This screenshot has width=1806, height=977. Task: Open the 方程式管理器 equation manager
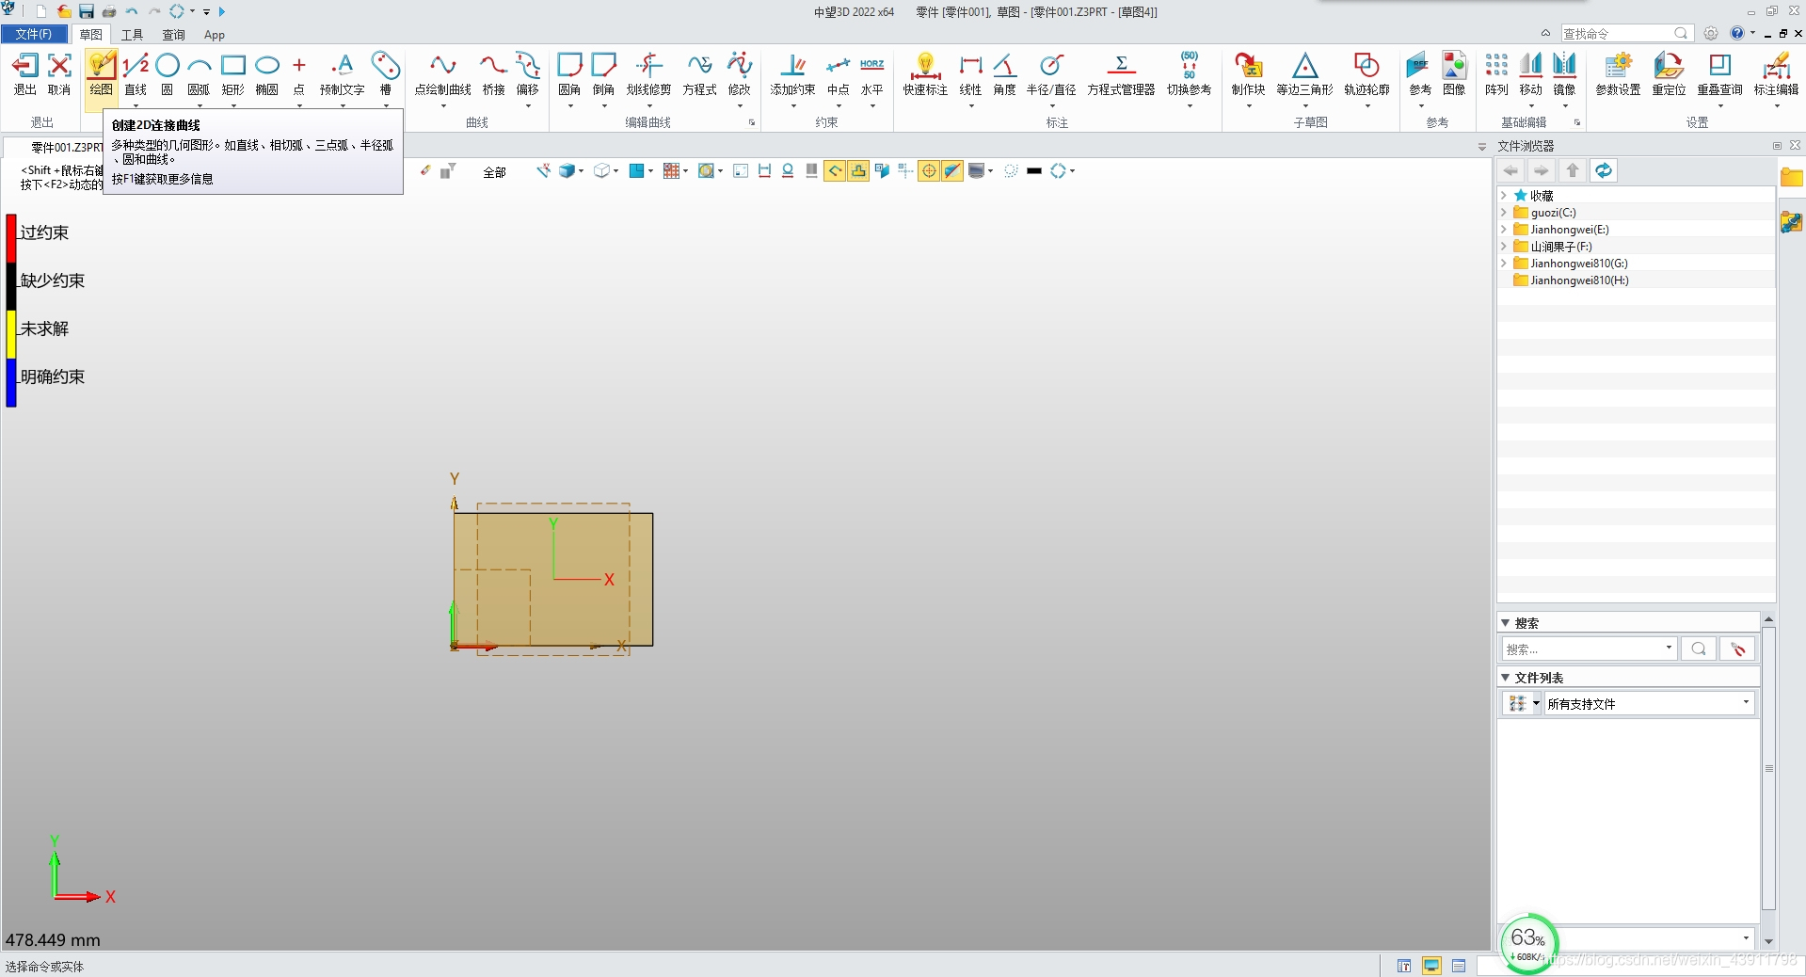tap(1121, 73)
